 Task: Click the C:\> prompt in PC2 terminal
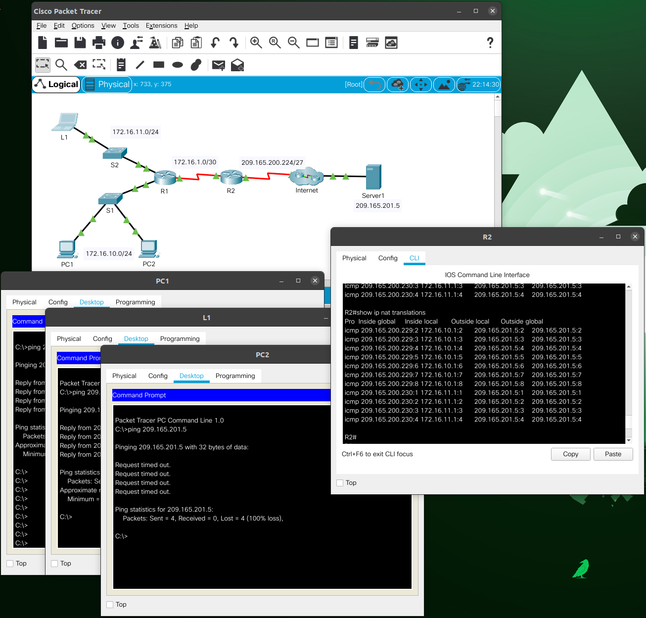pyautogui.click(x=121, y=536)
